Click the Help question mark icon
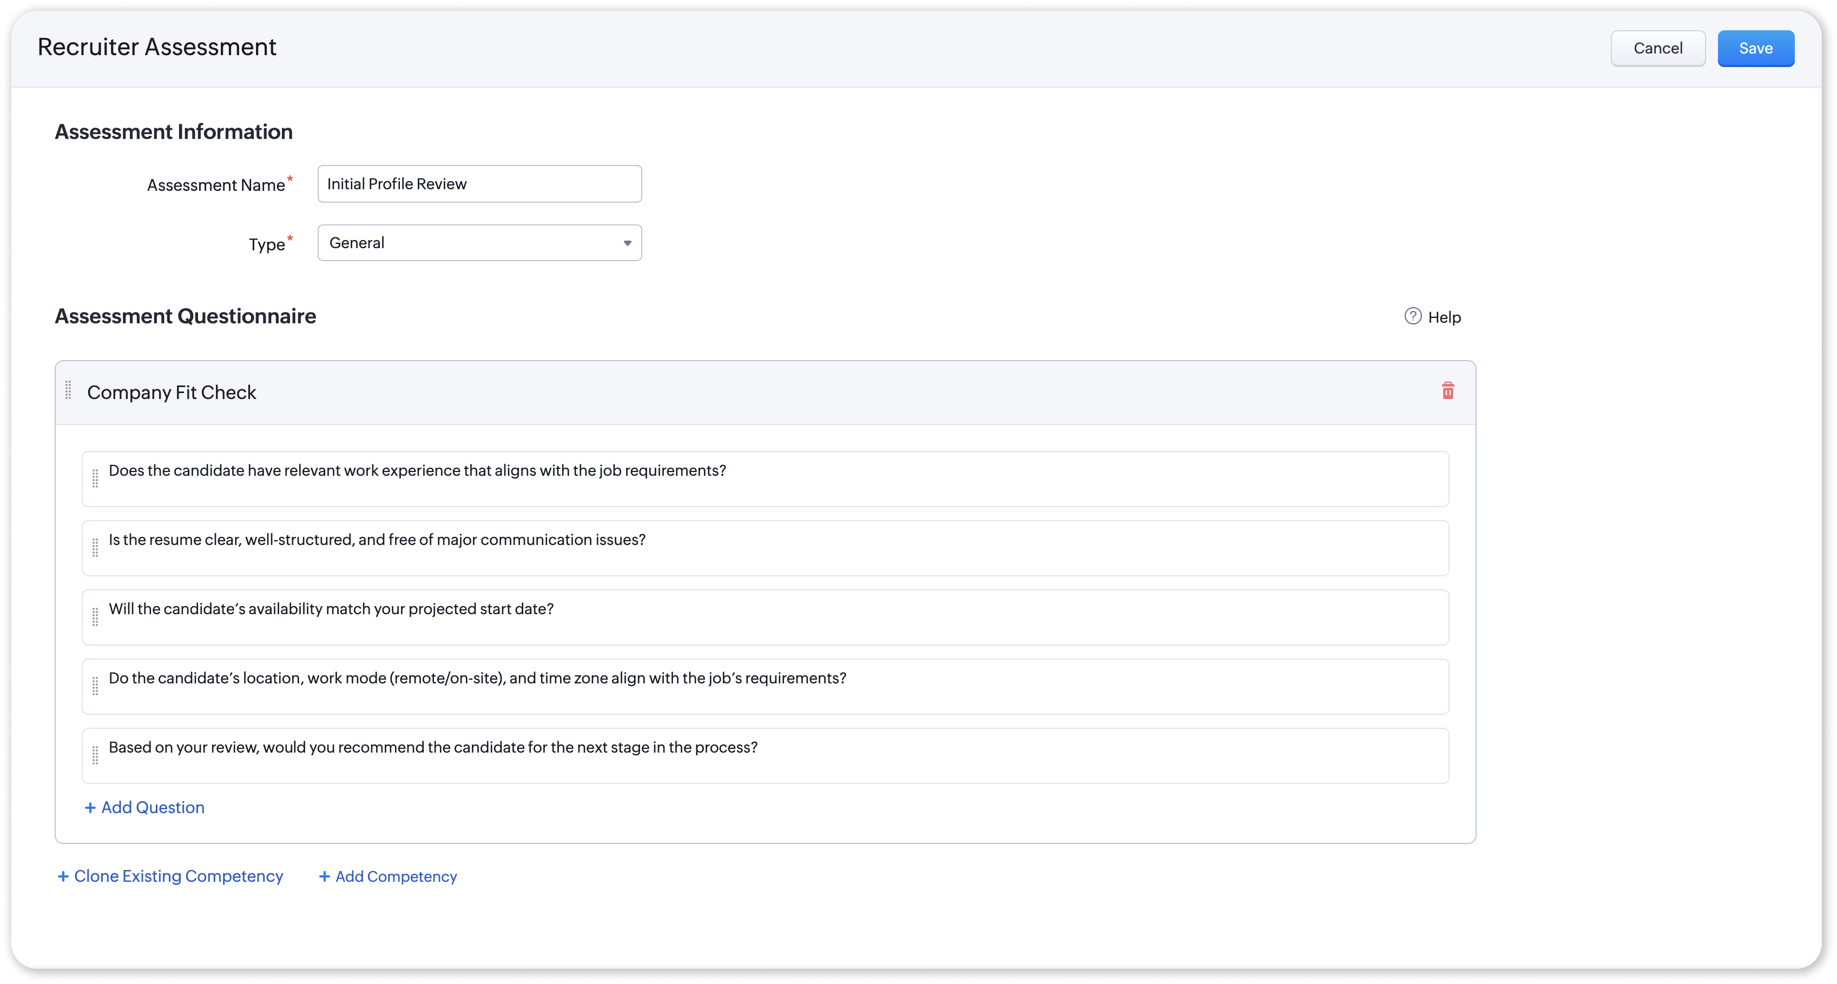The width and height of the screenshot is (1837, 984). 1413,316
